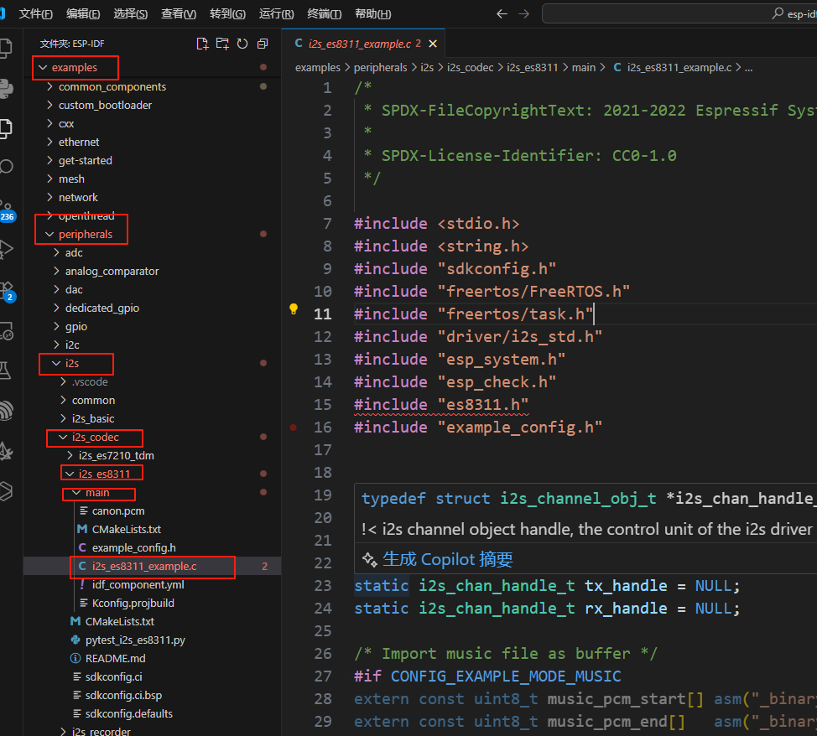Click i2s_codec in the breadcrumb path
This screenshot has height=736, width=817.
point(470,68)
